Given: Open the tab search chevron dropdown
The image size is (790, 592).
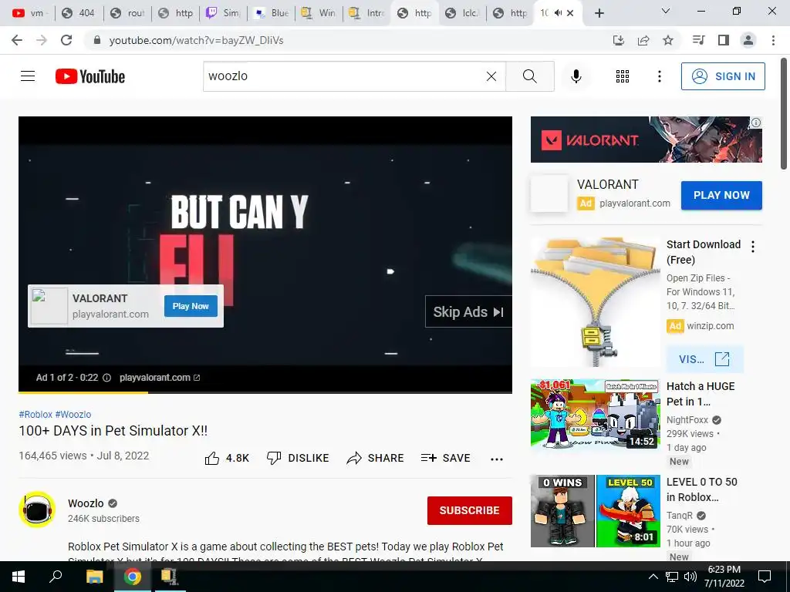Looking at the screenshot, I should click(666, 11).
